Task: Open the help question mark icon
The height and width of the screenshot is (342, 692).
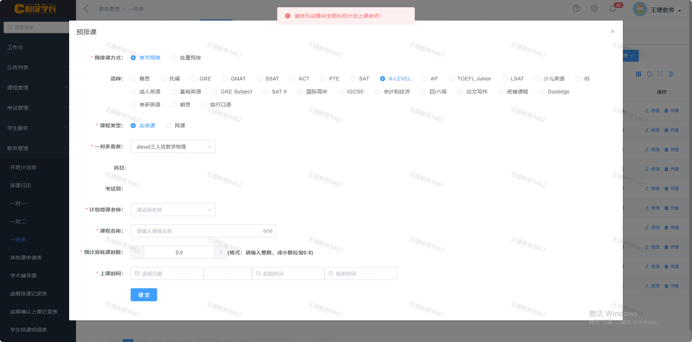Action: [576, 9]
